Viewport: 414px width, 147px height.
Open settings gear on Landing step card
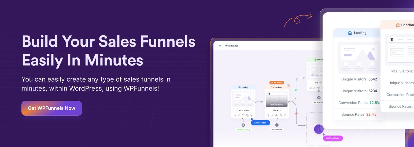235,115
